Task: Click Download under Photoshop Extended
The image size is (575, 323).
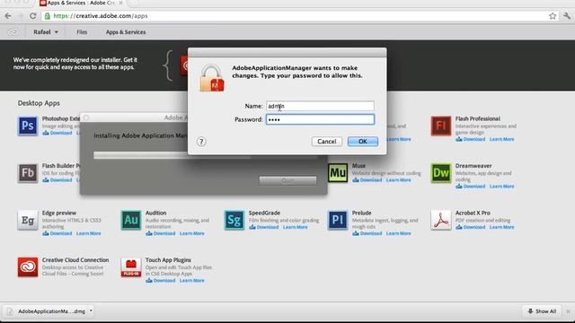Action: (x=57, y=133)
